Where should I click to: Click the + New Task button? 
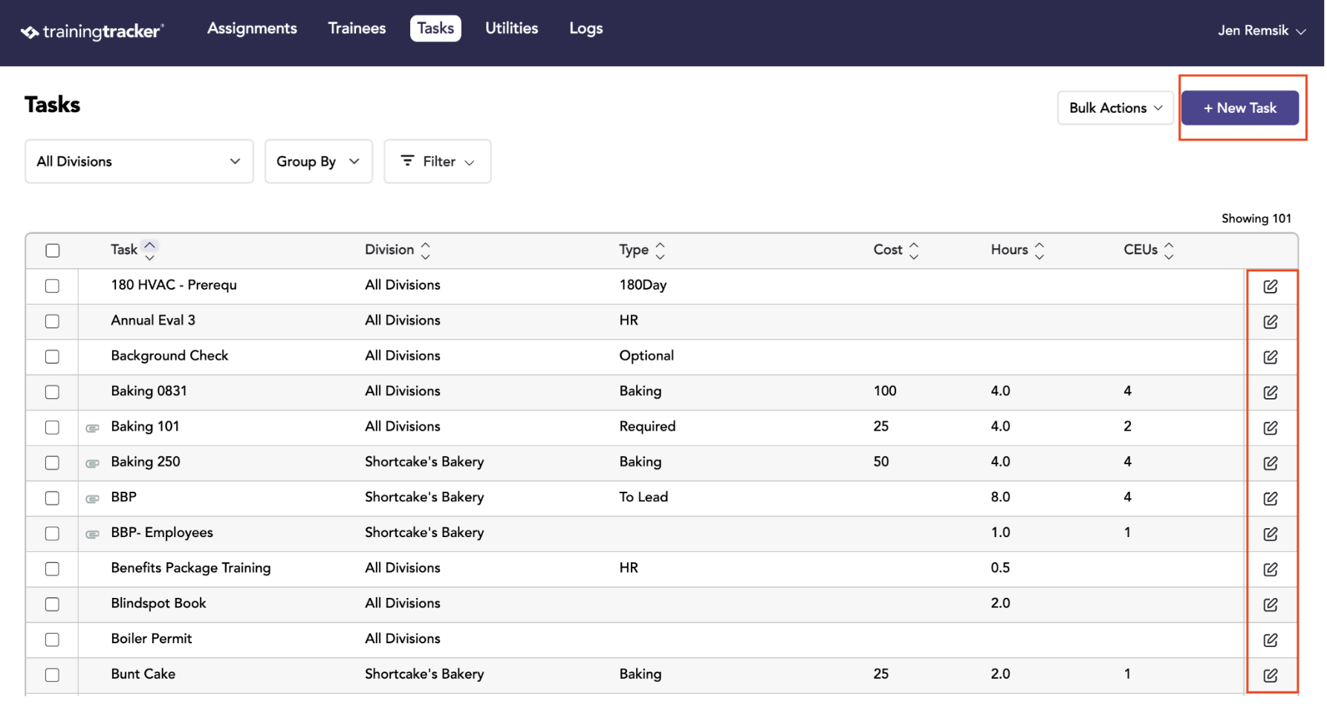click(x=1239, y=108)
